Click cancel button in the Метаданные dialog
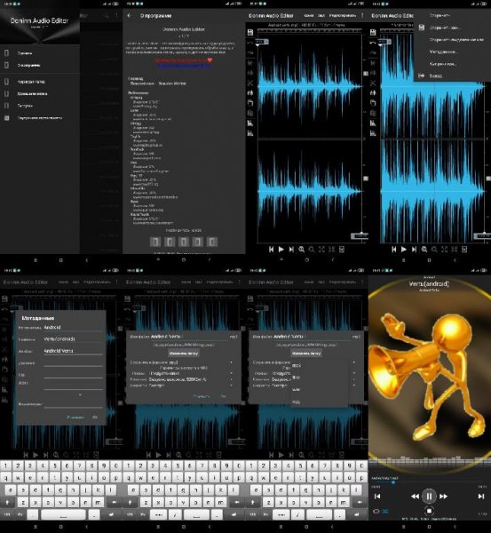Viewport: 491px width, 533px height. (x=75, y=418)
